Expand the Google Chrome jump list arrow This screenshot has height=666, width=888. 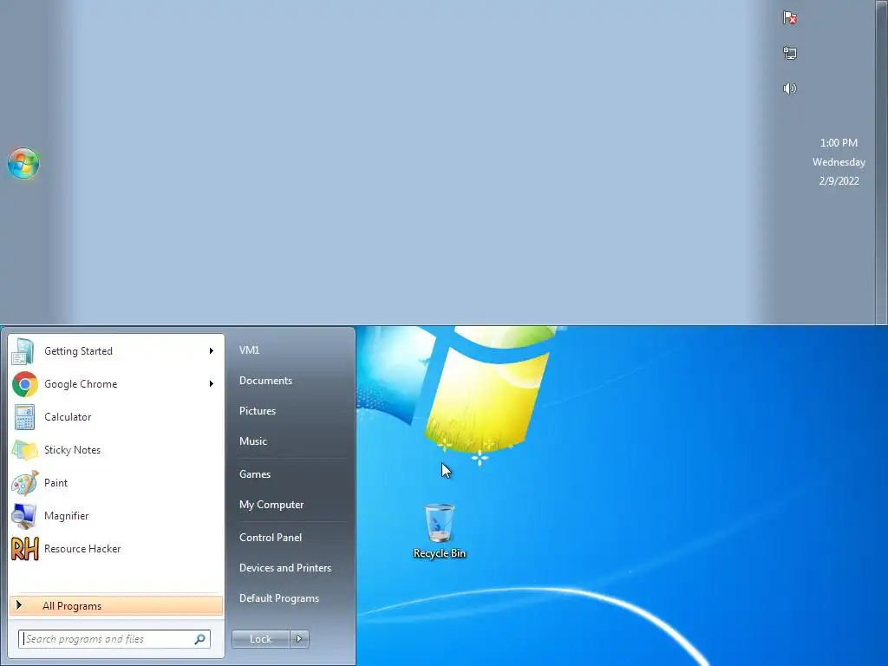[x=212, y=384]
